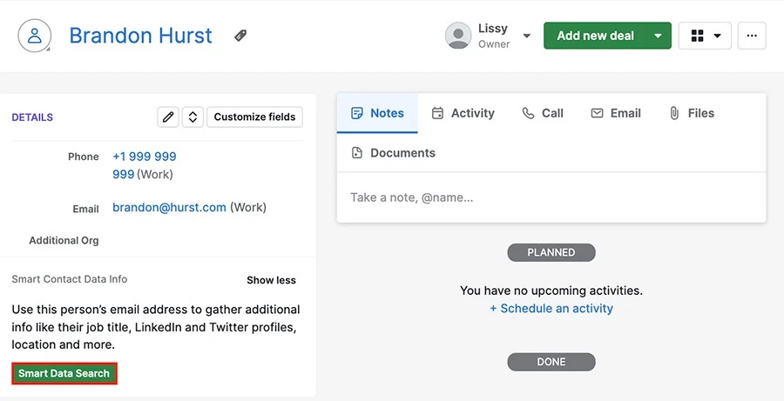Click the Add new deal button
The image size is (784, 401).
pyautogui.click(x=595, y=36)
